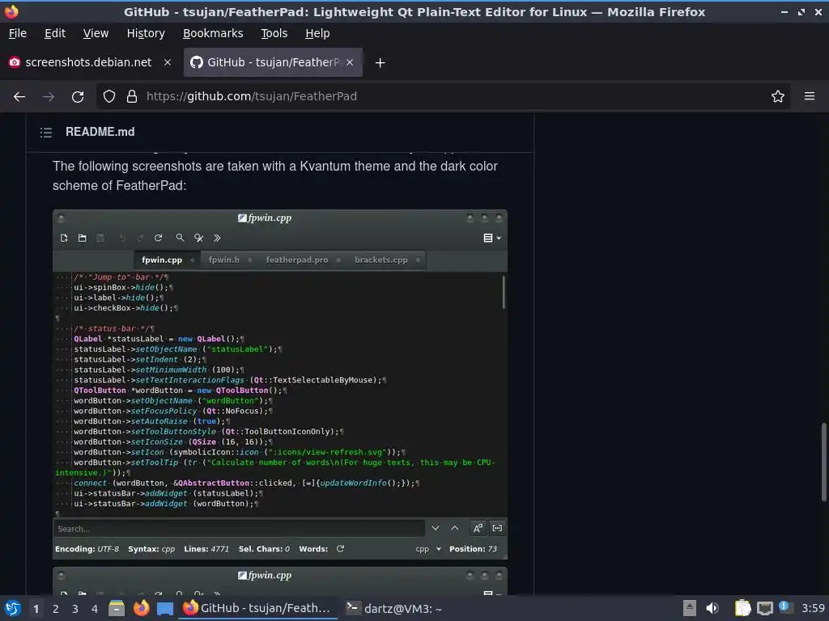
Task: Click the disabled forward navigation arrow
Action: pos(48,97)
